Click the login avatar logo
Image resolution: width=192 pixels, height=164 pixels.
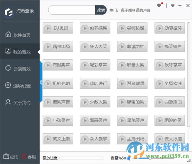click(x=8, y=12)
